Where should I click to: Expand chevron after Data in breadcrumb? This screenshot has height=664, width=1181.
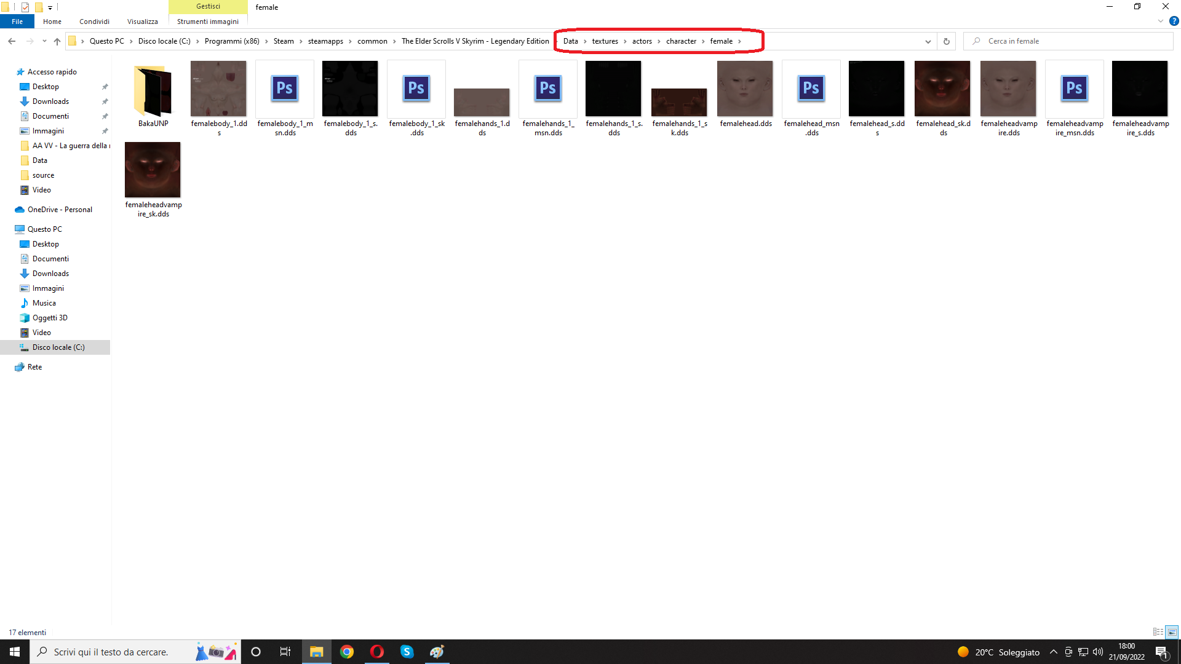click(x=585, y=41)
